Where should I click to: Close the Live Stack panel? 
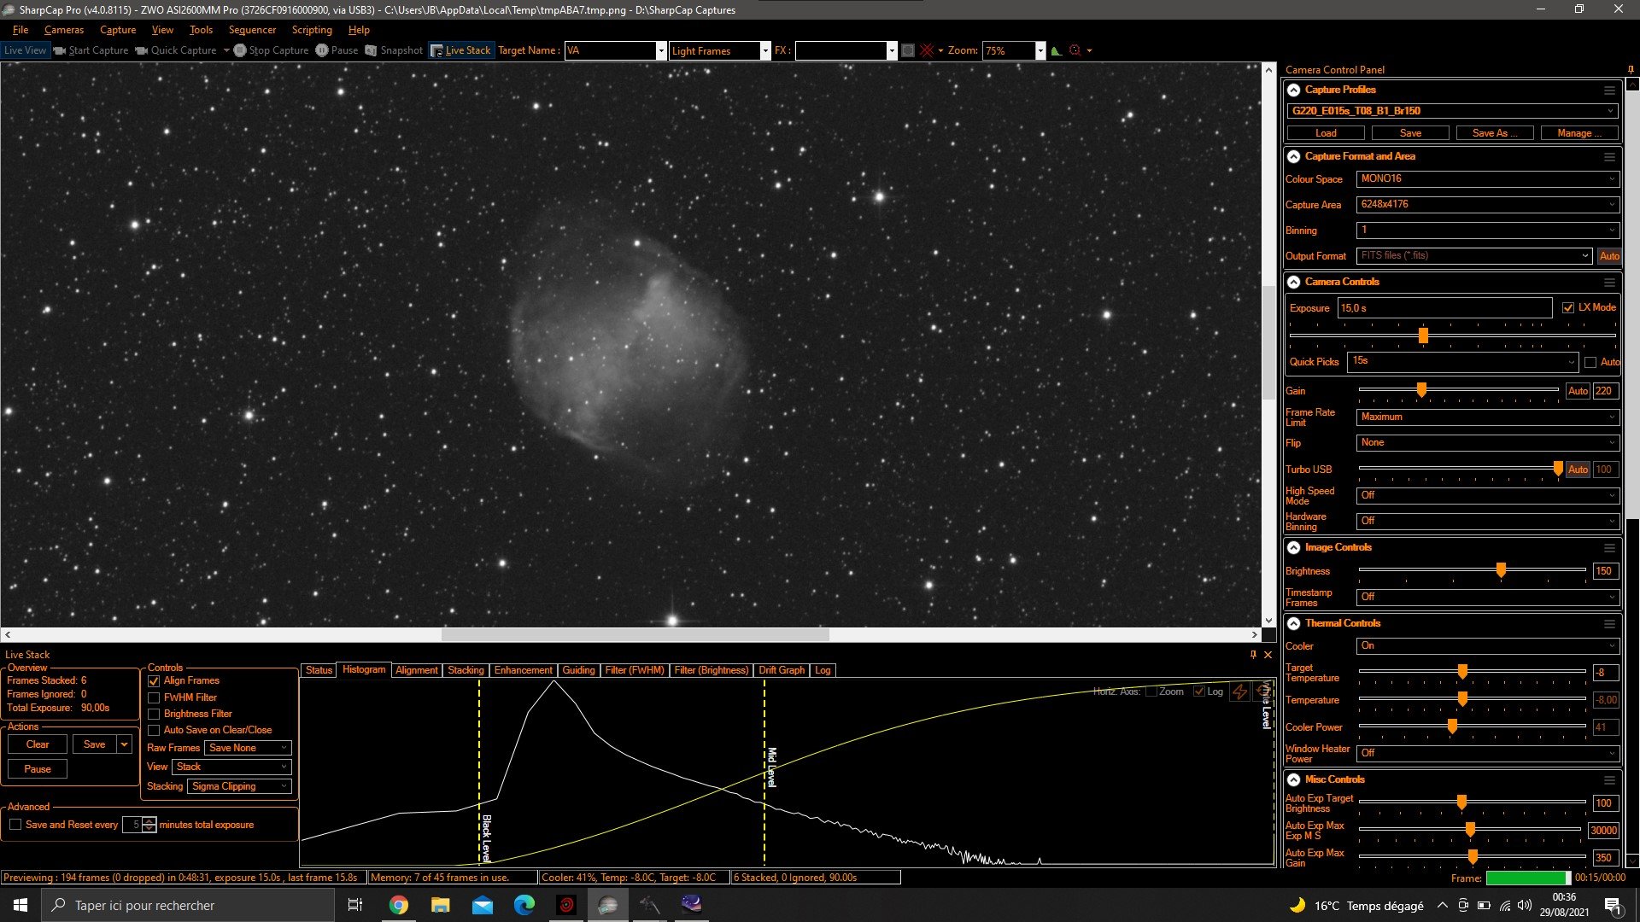(x=1268, y=655)
